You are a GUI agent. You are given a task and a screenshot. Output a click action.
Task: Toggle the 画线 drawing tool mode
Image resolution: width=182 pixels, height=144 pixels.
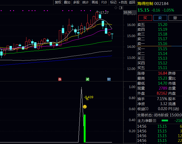click(95, 2)
